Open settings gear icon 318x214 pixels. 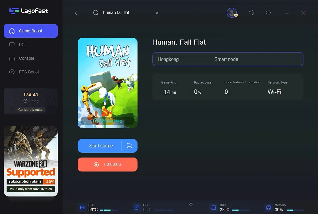(269, 12)
